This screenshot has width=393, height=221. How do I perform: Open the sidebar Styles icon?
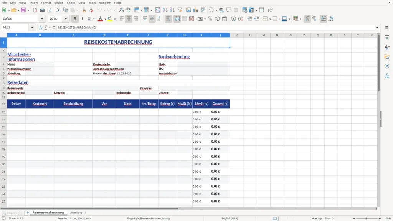tap(387, 47)
